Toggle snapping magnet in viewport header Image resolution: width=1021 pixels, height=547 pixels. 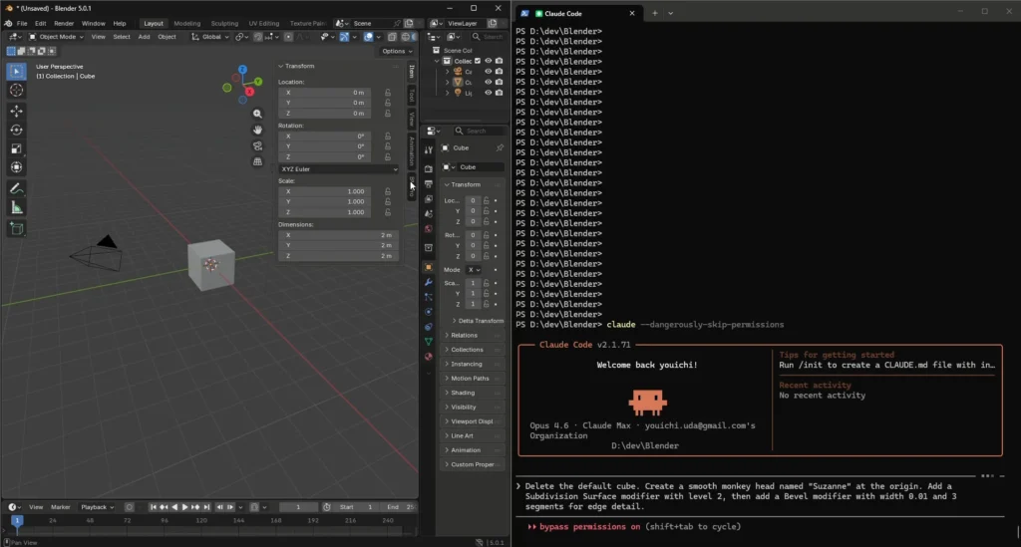258,37
